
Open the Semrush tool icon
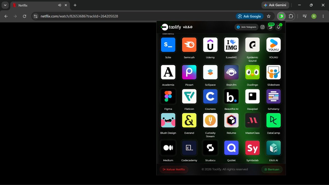189,45
